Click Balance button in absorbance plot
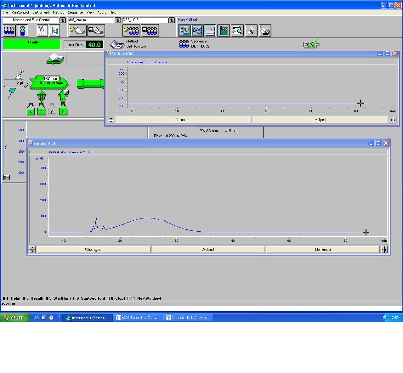The height and width of the screenshot is (373, 403). coord(323,249)
